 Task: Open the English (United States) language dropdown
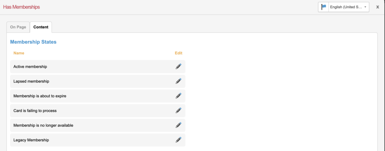[345, 7]
